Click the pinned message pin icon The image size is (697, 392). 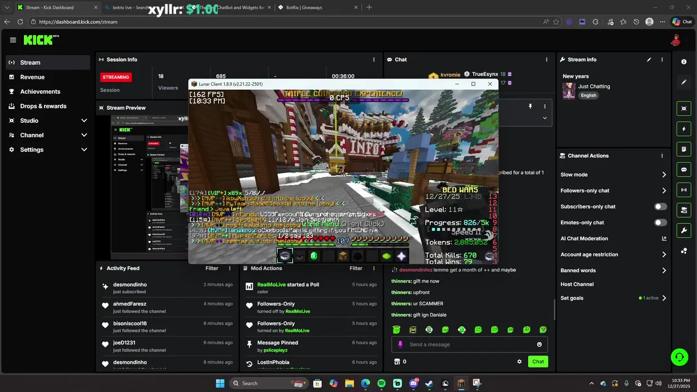point(530,106)
